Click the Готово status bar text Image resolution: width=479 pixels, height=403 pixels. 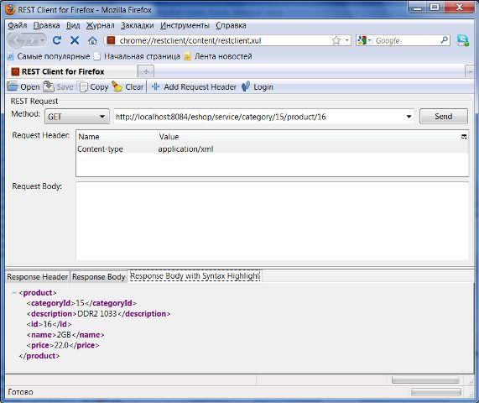(20, 392)
